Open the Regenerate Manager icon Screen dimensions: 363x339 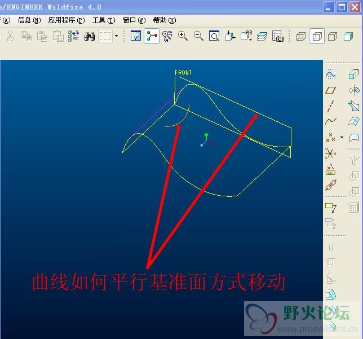[74, 36]
